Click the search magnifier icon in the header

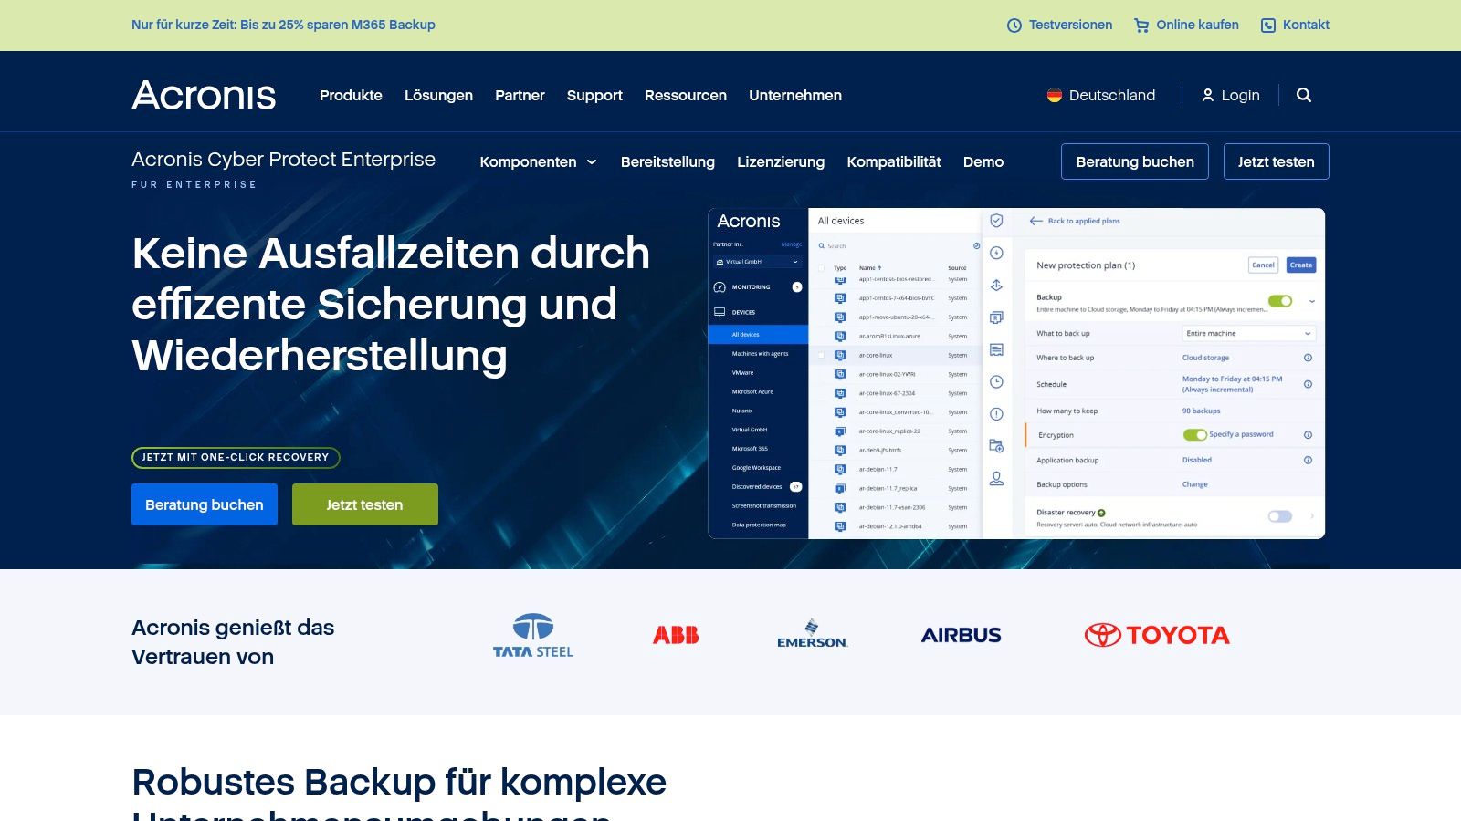click(1304, 95)
